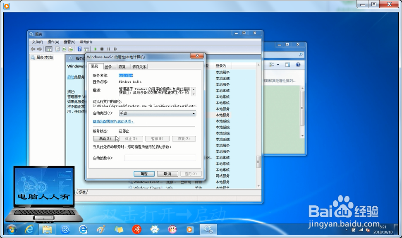Click the 启动(S) button
This screenshot has width=402, height=238.
(105, 139)
